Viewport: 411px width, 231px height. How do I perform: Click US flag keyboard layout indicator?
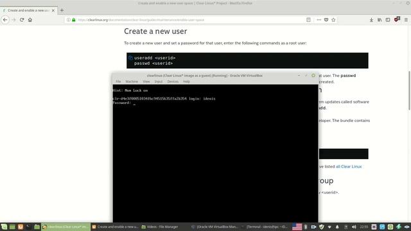point(297,227)
